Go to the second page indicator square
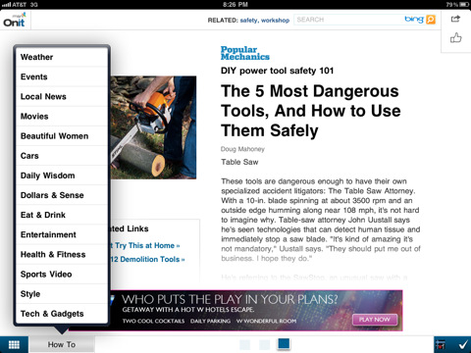 pyautogui.click(x=264, y=344)
